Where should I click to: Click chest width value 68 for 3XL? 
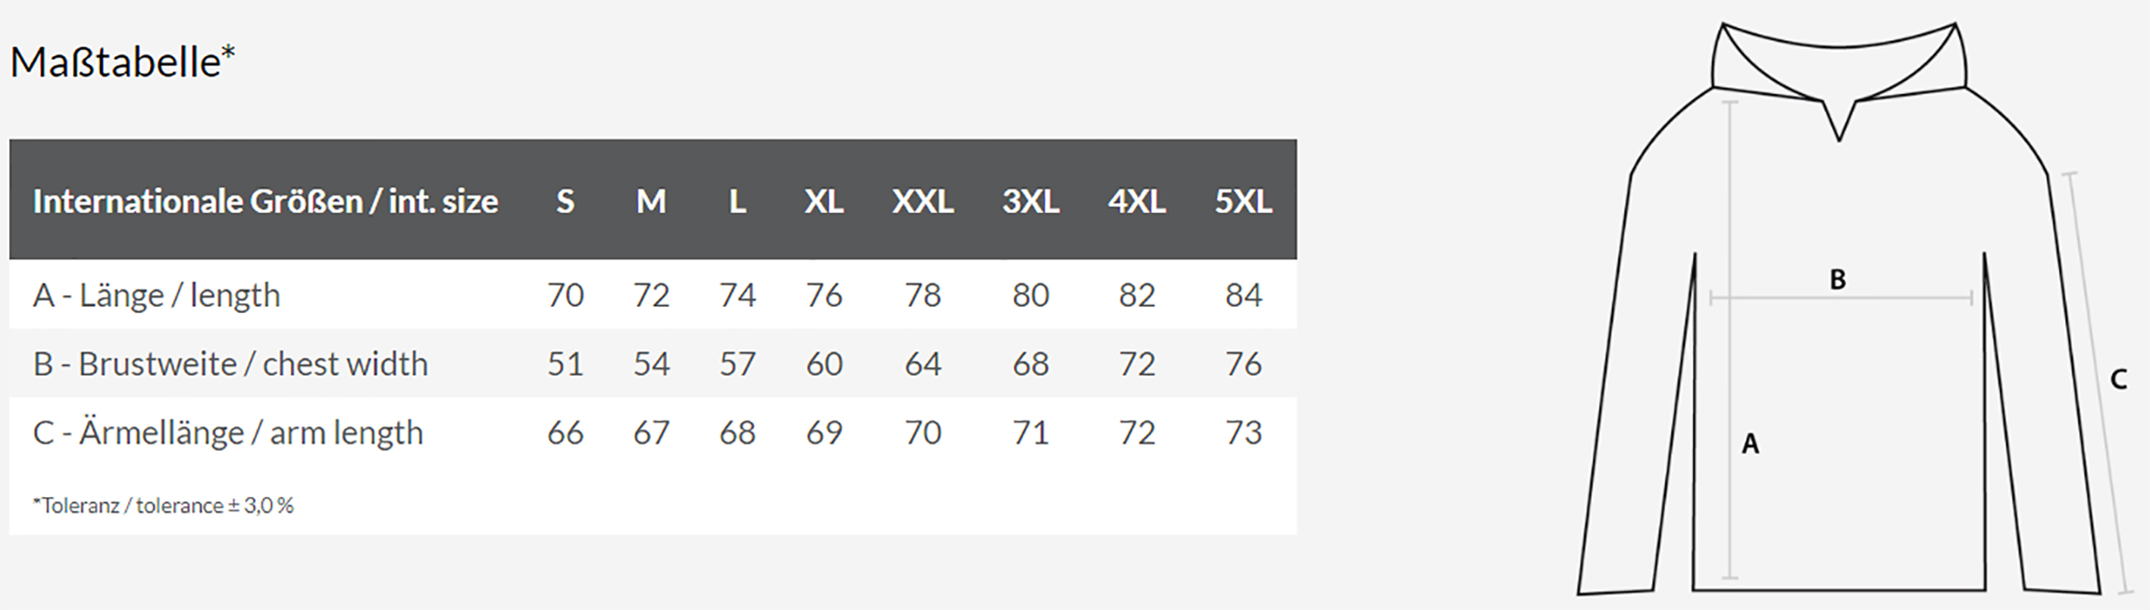[1030, 364]
